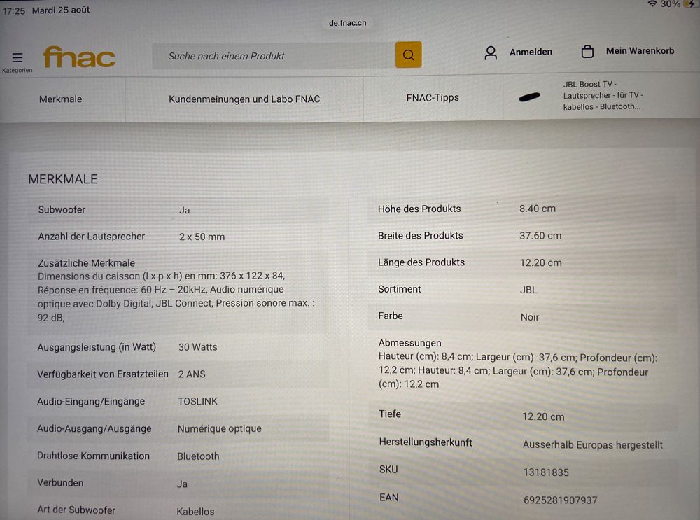Open Mein Warenkorb
700x520 pixels.
(x=640, y=51)
